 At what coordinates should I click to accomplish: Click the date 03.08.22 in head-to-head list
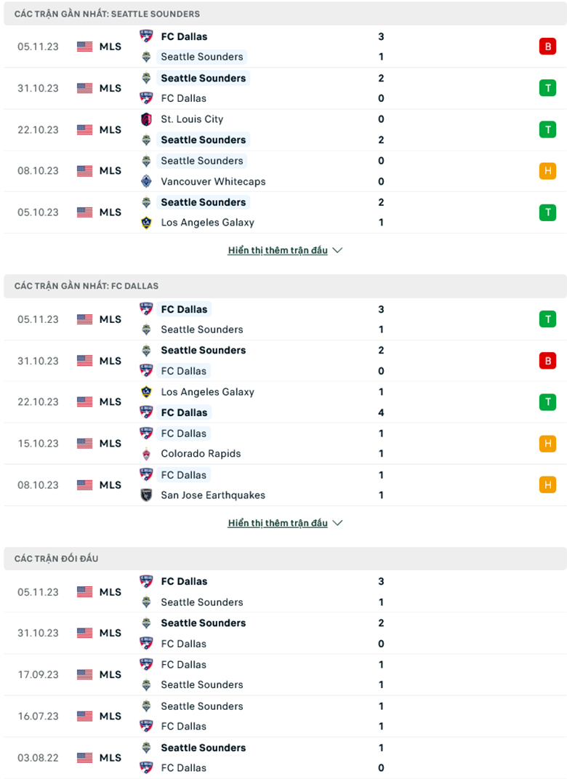point(36,757)
